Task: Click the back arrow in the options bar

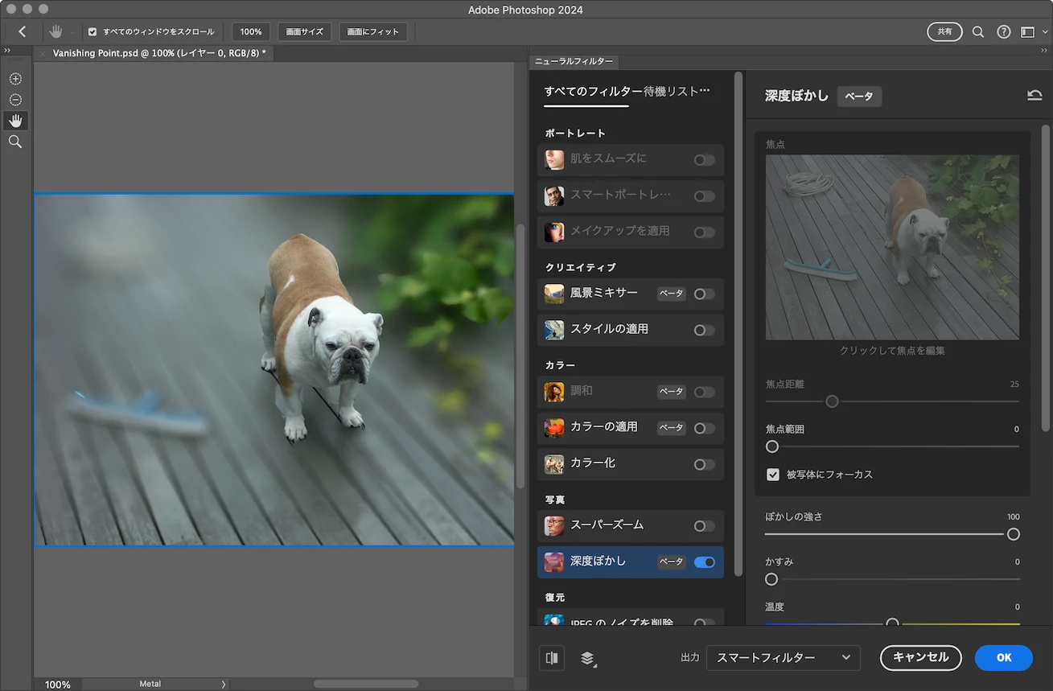Action: coord(22,31)
